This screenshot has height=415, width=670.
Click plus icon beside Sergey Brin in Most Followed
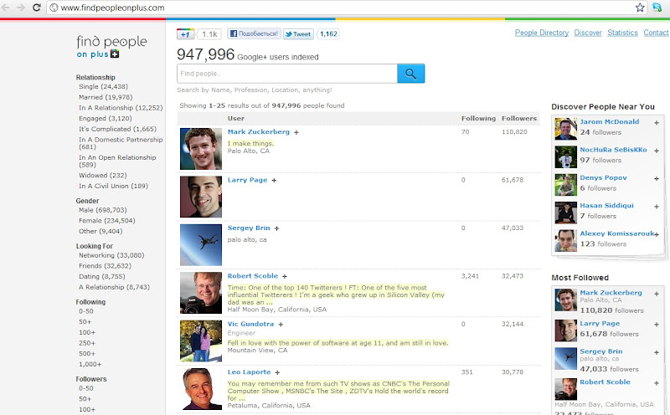click(657, 352)
